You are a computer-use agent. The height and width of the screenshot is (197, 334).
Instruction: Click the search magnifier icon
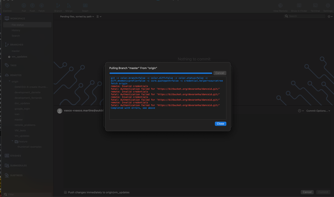coord(287,16)
